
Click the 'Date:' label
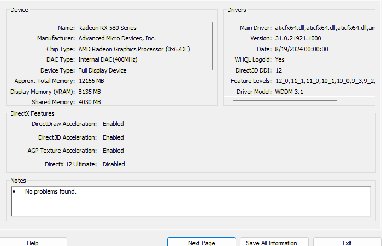(x=264, y=49)
